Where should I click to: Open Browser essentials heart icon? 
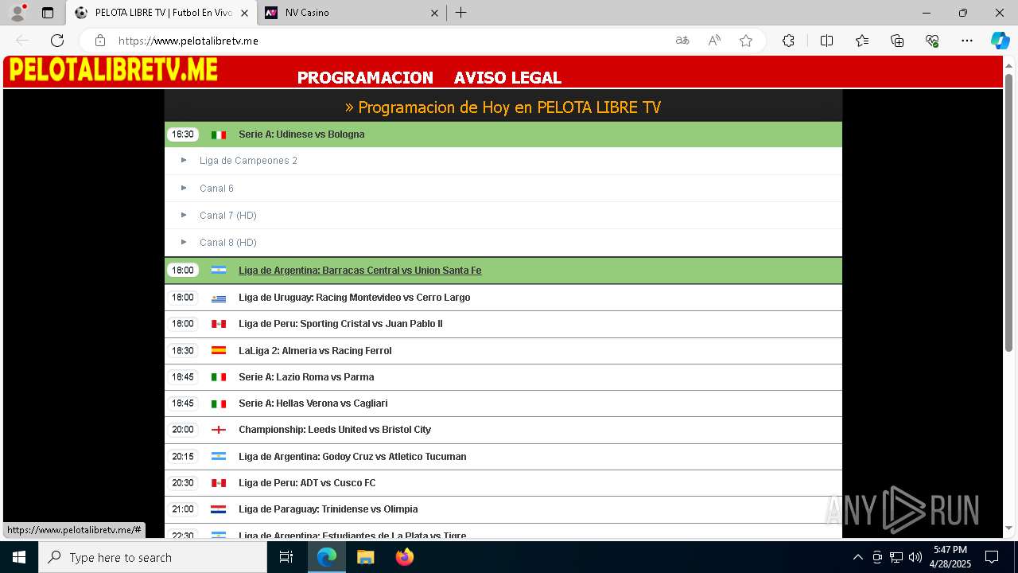pyautogui.click(x=932, y=41)
